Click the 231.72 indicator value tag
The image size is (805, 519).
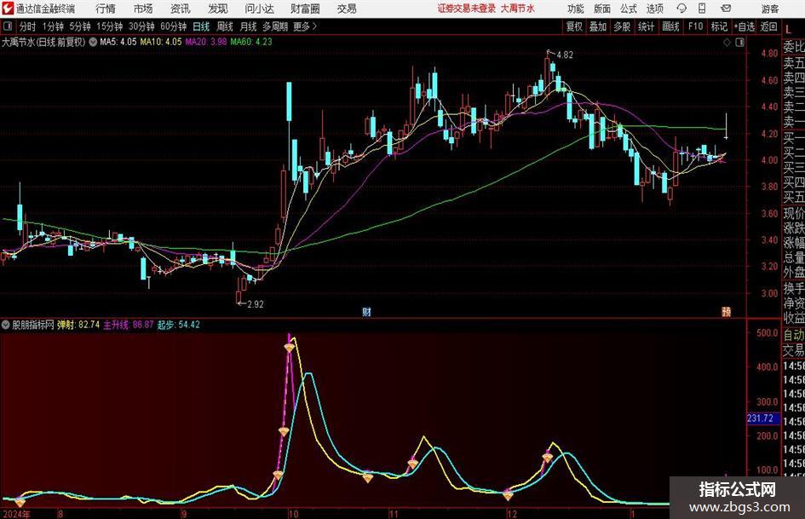point(762,418)
